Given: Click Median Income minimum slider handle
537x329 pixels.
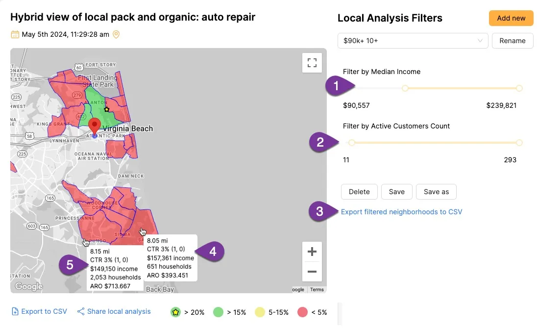Looking at the screenshot, I should tap(405, 88).
